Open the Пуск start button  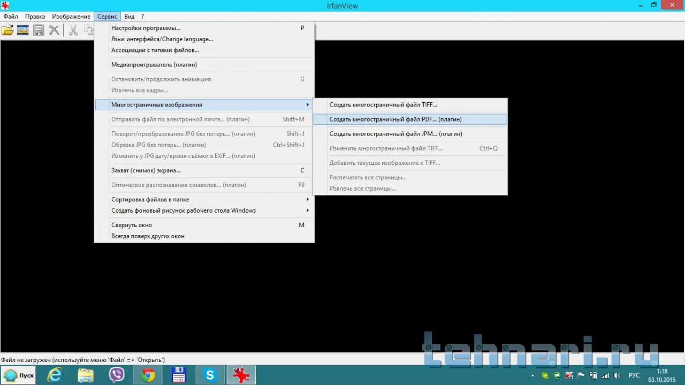[19, 375]
